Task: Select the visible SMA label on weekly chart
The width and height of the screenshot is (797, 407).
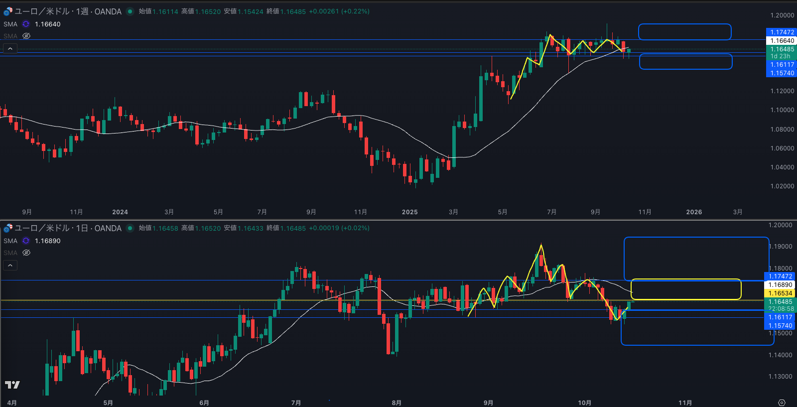Action: (10, 24)
